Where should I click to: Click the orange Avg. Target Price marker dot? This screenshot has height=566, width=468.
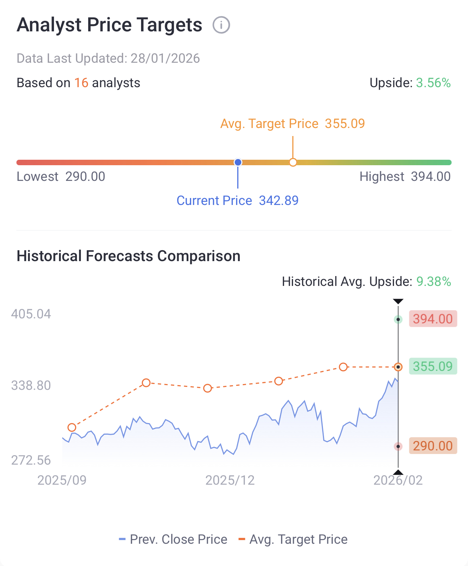click(x=293, y=162)
